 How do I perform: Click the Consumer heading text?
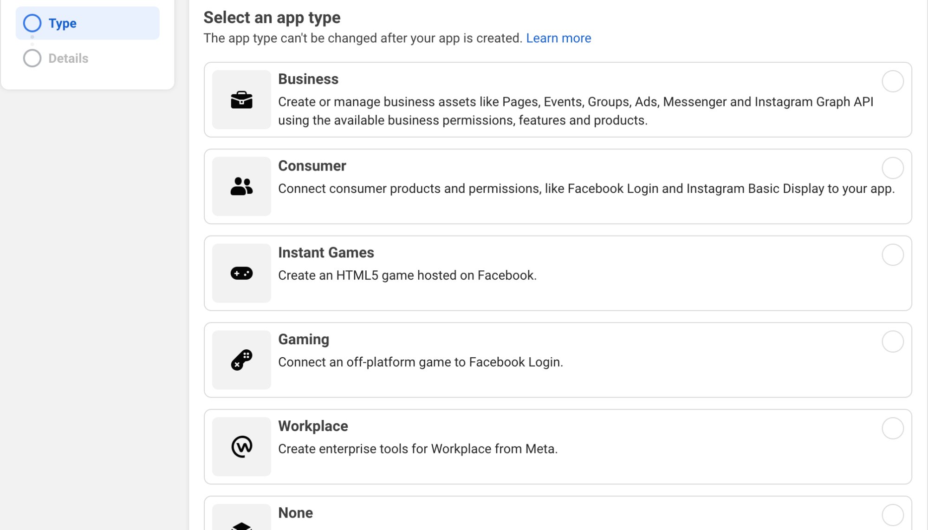coord(312,166)
